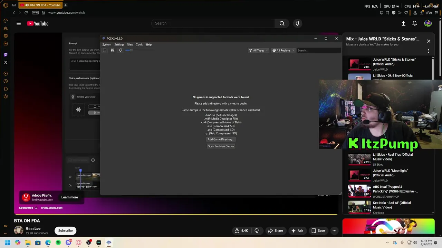This screenshot has height=248, width=442.
Task: Open the PCSX2 View menu
Action: click(130, 44)
